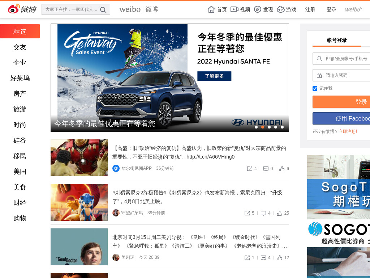Switch to the 帐号登录 tab
Image resolution: width=370 pixels, height=278 pixels.
pos(337,40)
